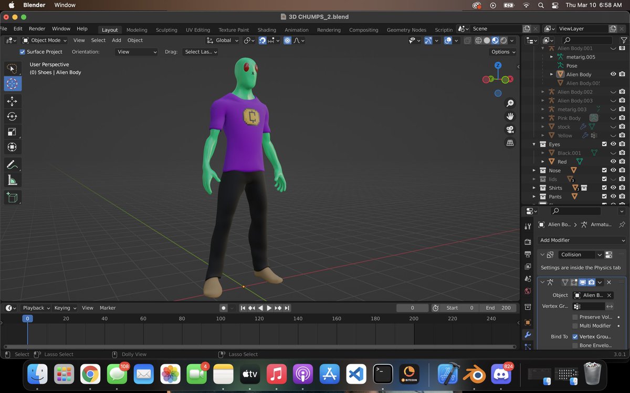The height and width of the screenshot is (393, 630).
Task: Activate the Rotate tool
Action: tap(13, 116)
